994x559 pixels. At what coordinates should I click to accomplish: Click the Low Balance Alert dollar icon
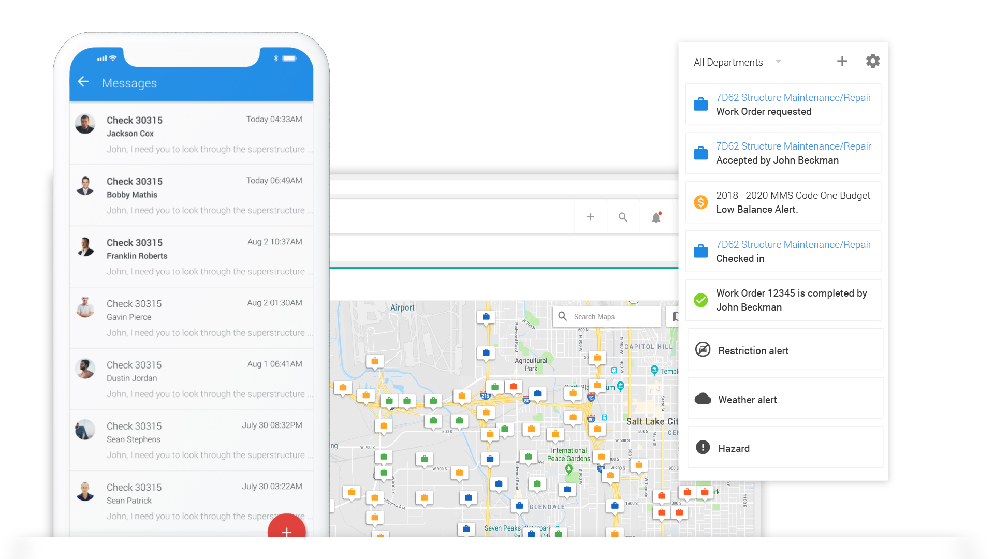click(x=700, y=202)
